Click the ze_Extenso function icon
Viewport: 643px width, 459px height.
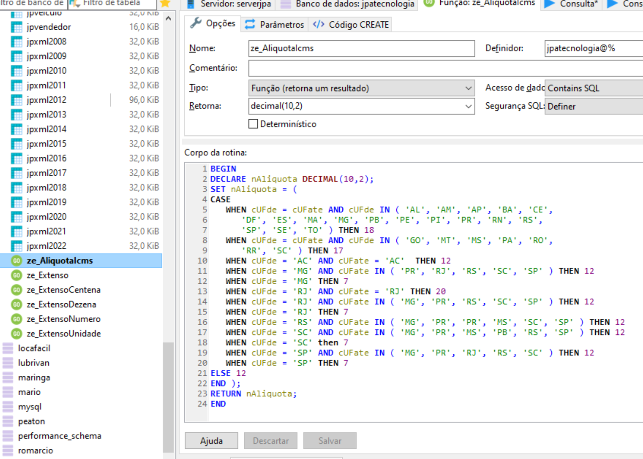pos(17,275)
